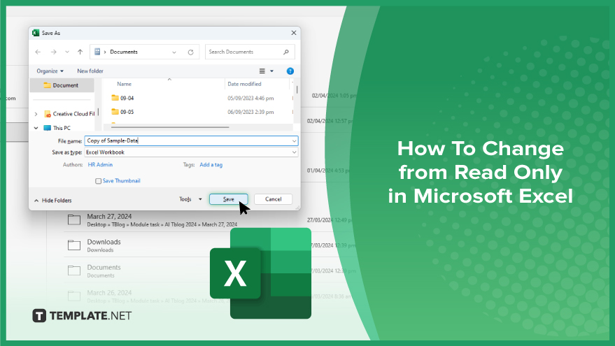Expand Creative Cloud Files tree node
Screen dimensions: 615x346
pos(36,114)
